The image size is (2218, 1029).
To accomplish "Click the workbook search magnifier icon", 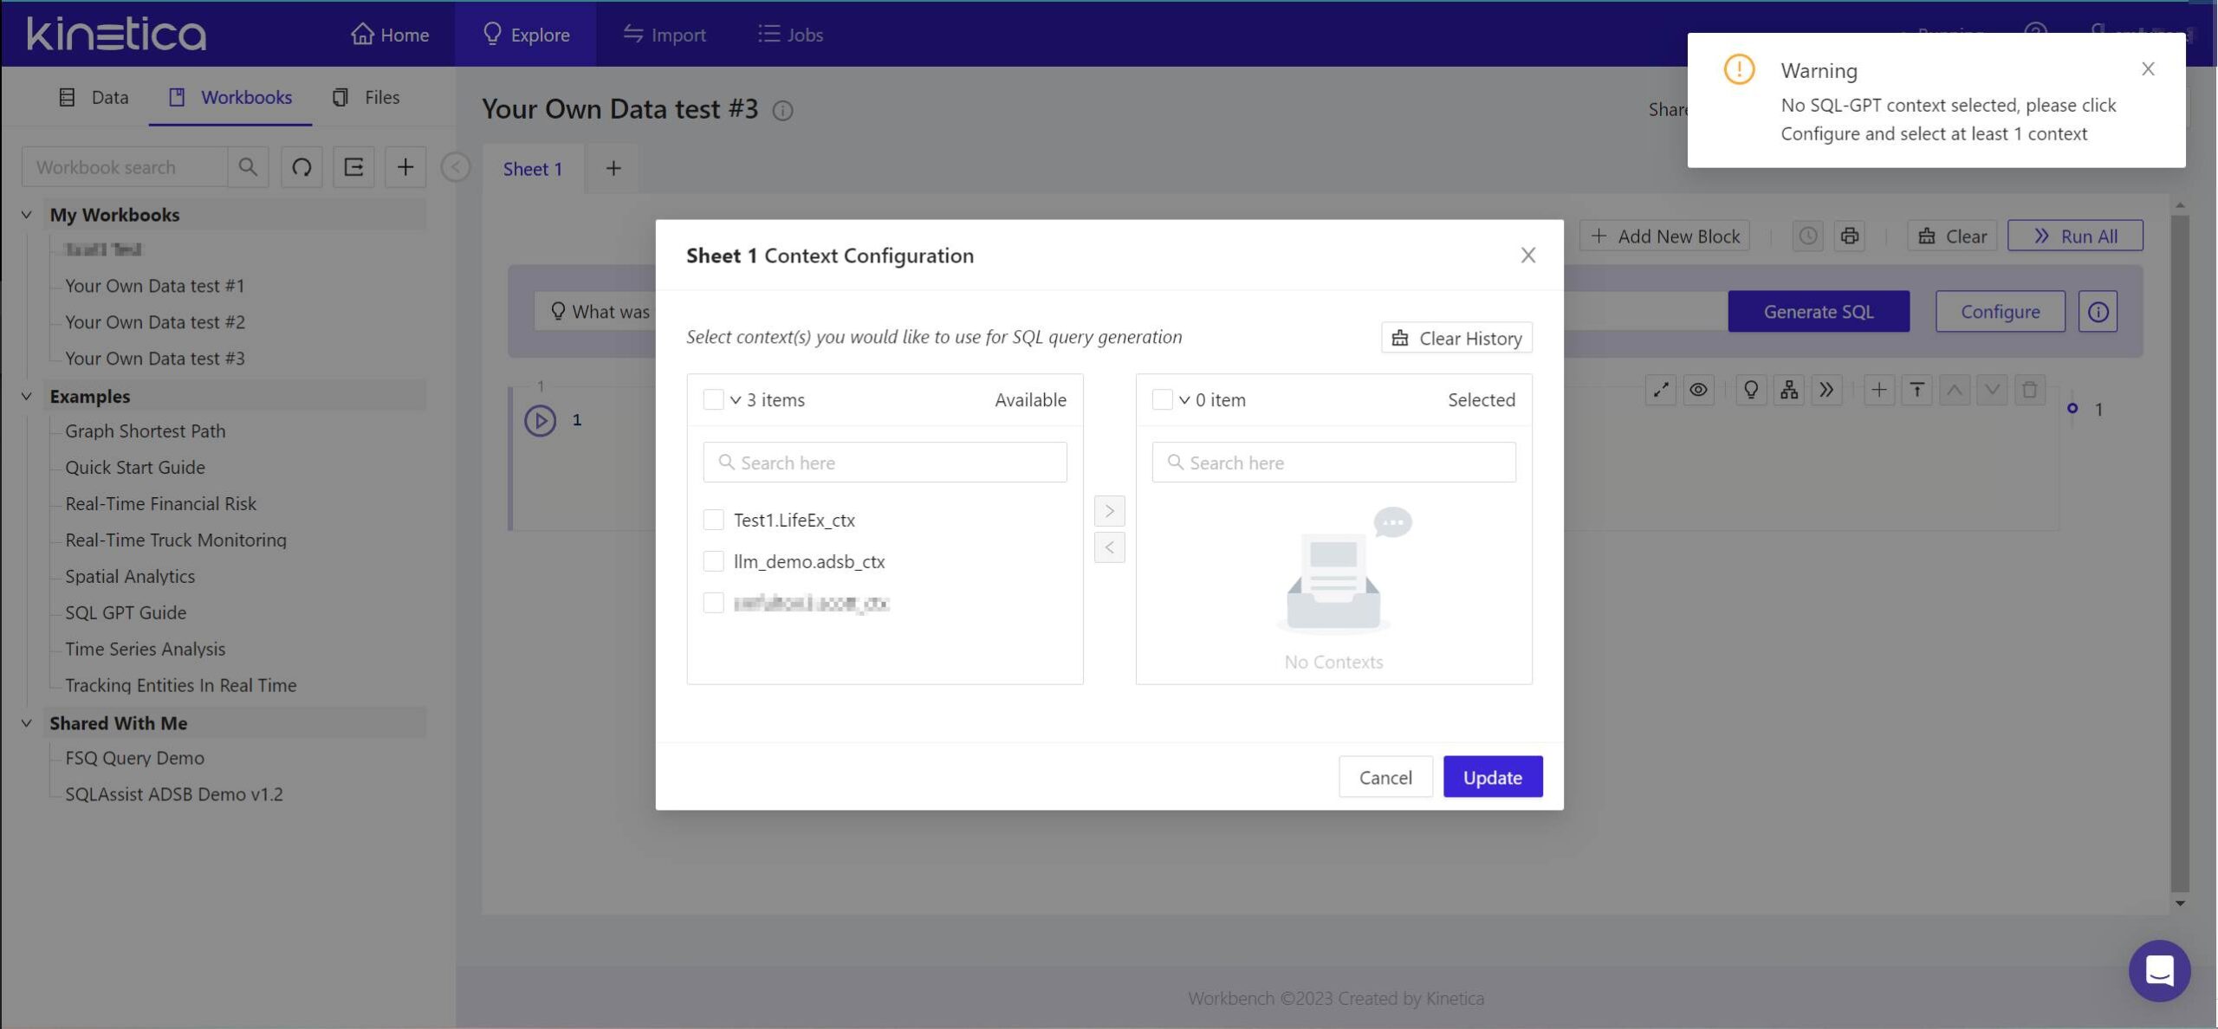I will tap(248, 167).
